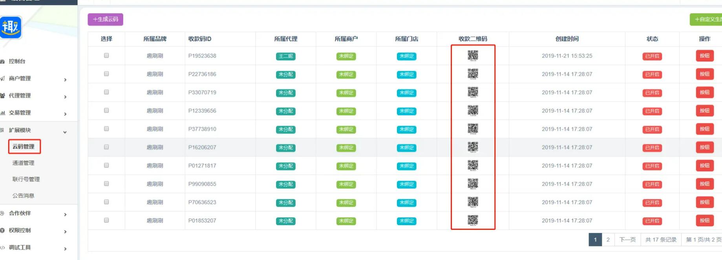Enlarge the QR code for P99090855
The width and height of the screenshot is (722, 260).
473,184
